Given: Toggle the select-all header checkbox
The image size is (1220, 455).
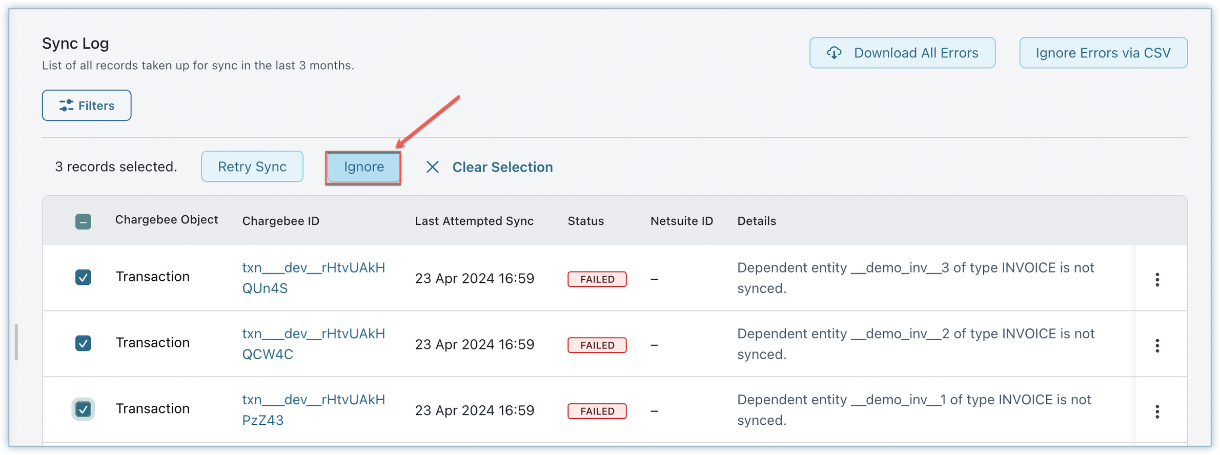Looking at the screenshot, I should tap(83, 221).
